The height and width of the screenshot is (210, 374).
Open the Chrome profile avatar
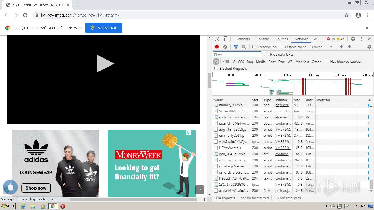[x=358, y=15]
